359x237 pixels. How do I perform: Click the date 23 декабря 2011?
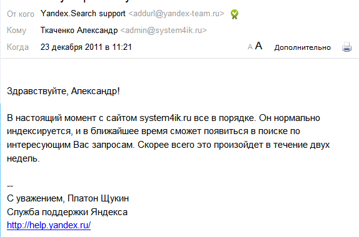[71, 47]
